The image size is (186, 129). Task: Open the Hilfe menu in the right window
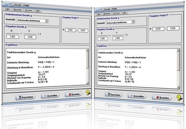(x=125, y=13)
